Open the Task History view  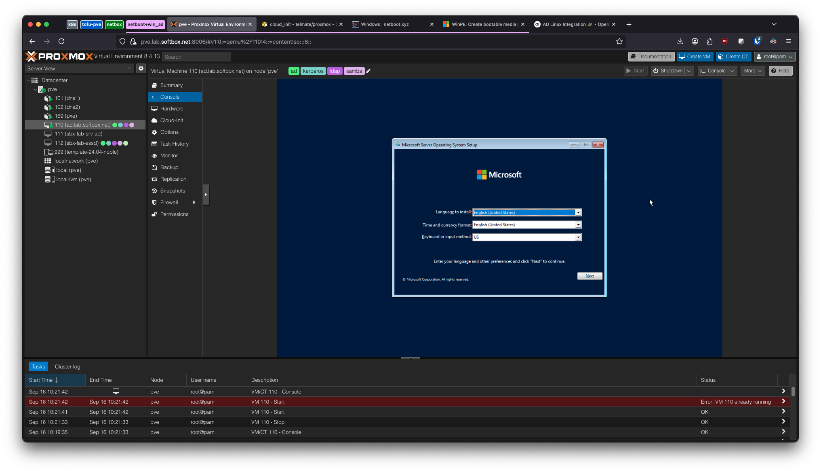(x=174, y=144)
